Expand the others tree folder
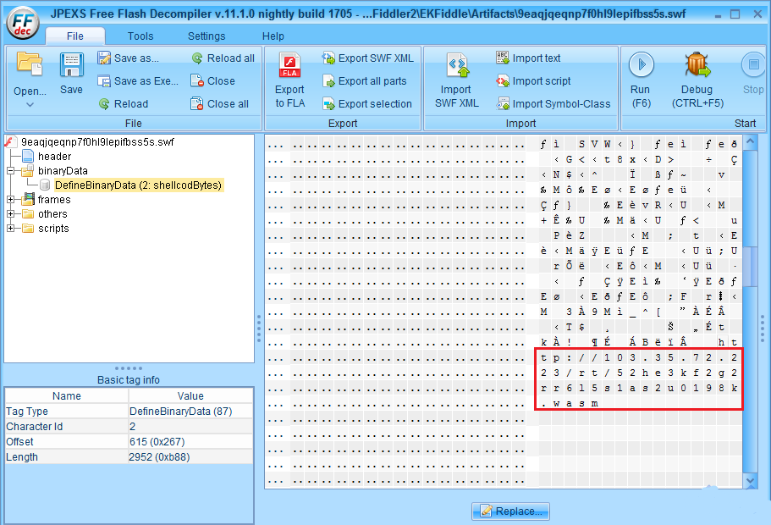 10,214
